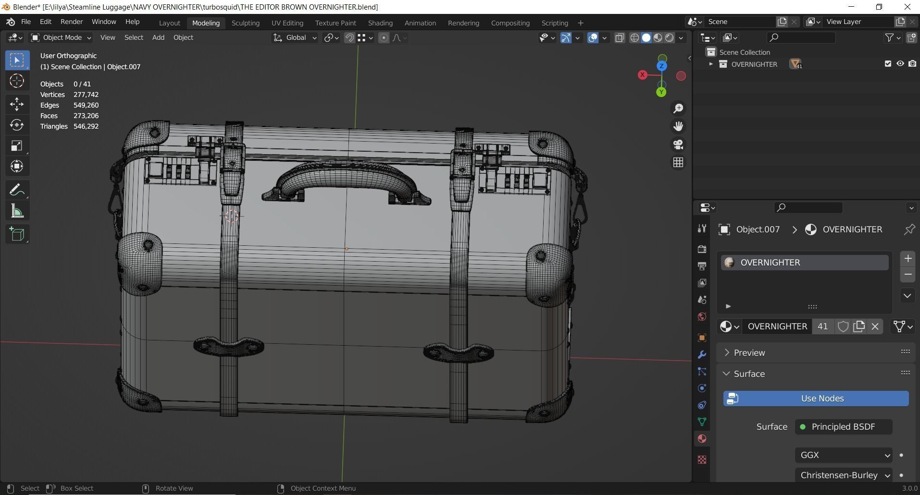Open viewport shading options dropdown arrow

coord(681,37)
